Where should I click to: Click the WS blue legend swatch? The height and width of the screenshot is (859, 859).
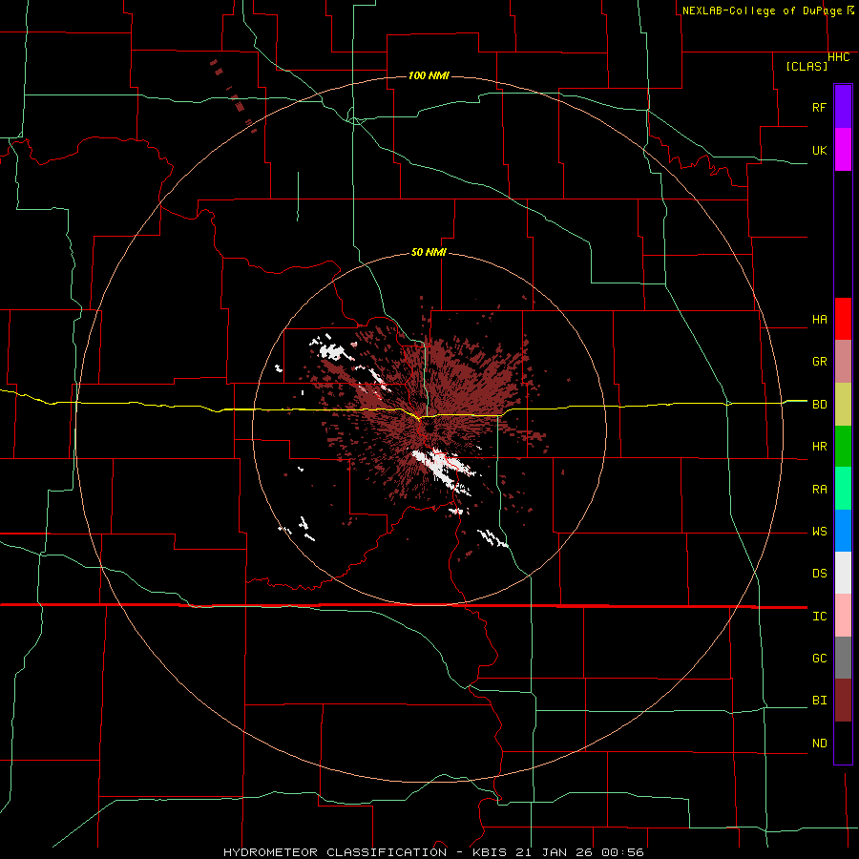click(843, 531)
